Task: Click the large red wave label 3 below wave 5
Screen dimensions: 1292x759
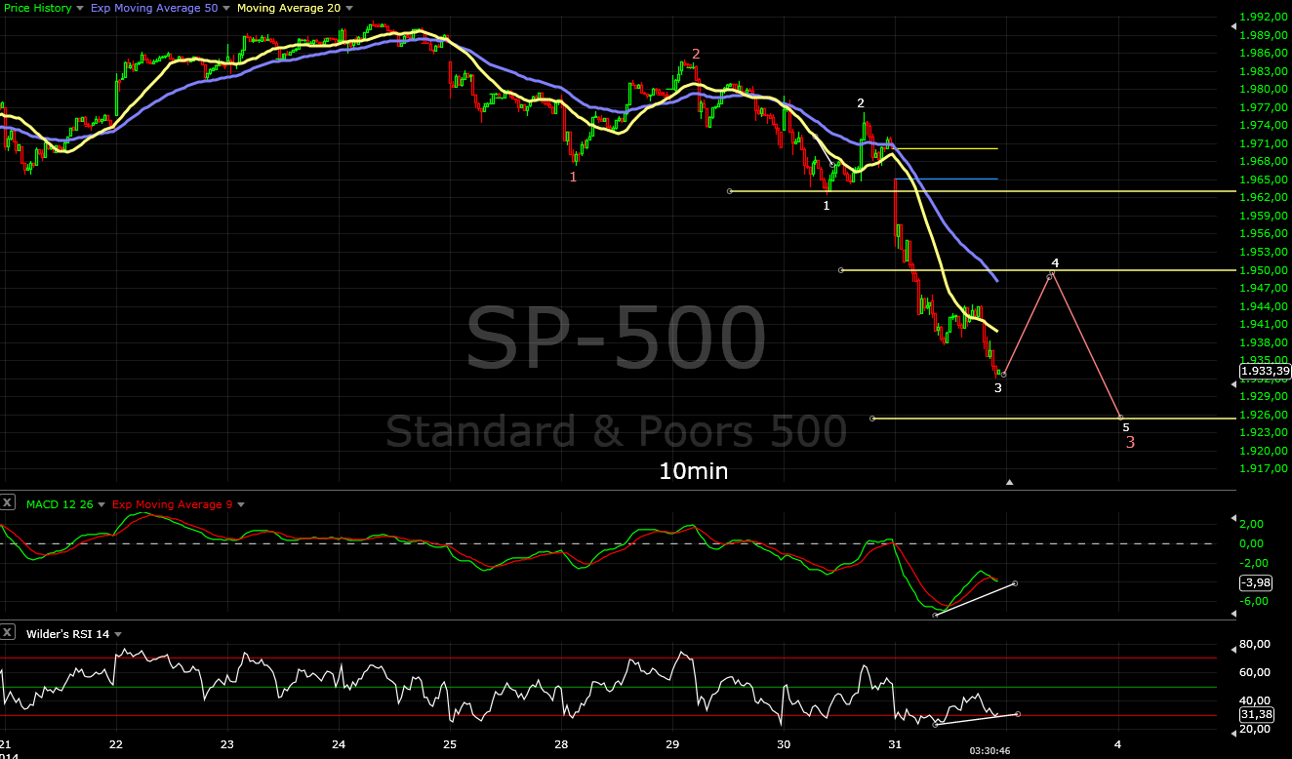Action: 1130,443
